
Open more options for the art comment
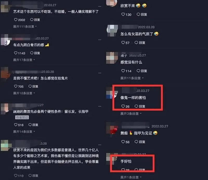pos(100,6)
